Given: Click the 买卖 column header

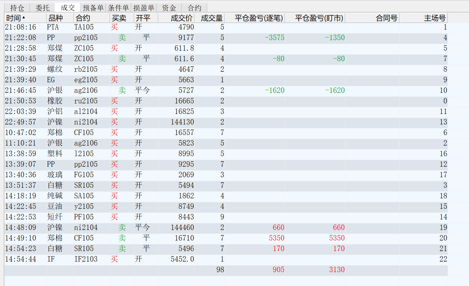Looking at the screenshot, I should (122, 18).
